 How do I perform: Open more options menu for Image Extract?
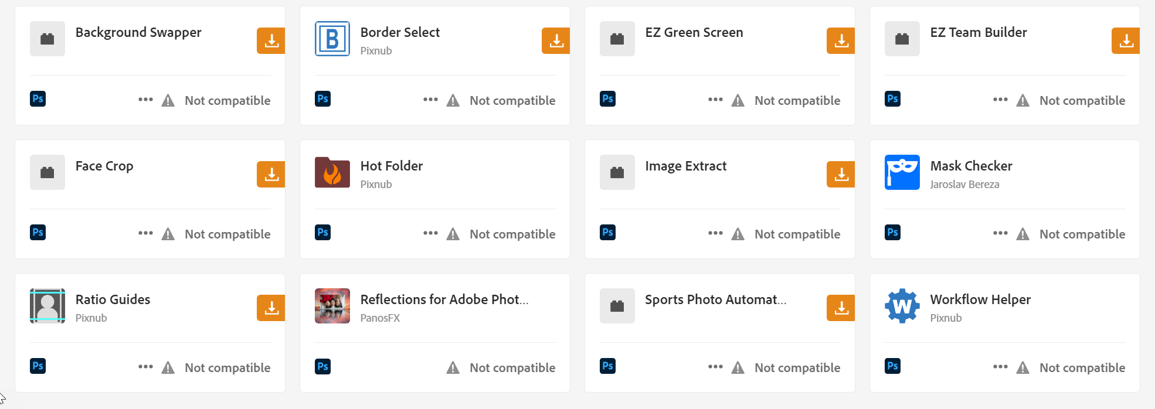pyautogui.click(x=715, y=233)
